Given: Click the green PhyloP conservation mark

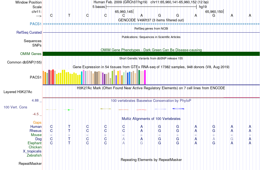Looking at the screenshot, I should [x=69, y=110].
